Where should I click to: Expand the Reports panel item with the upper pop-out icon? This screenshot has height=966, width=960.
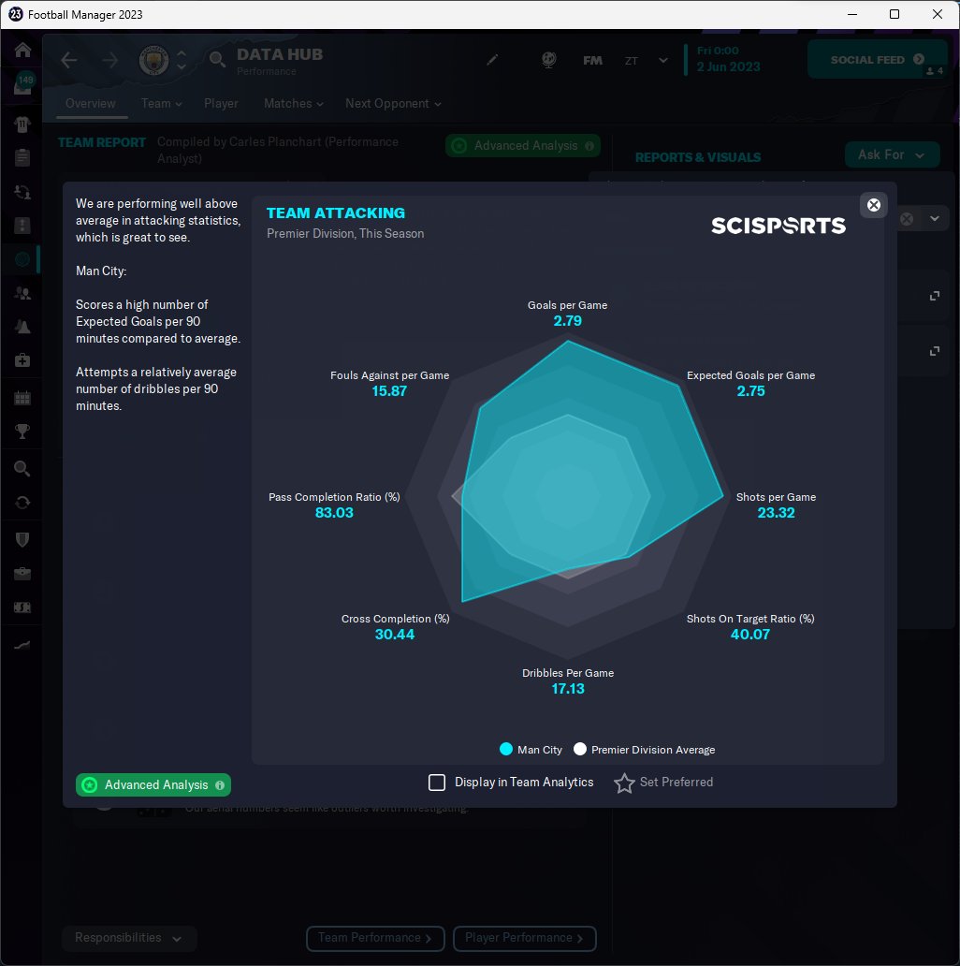point(934,297)
